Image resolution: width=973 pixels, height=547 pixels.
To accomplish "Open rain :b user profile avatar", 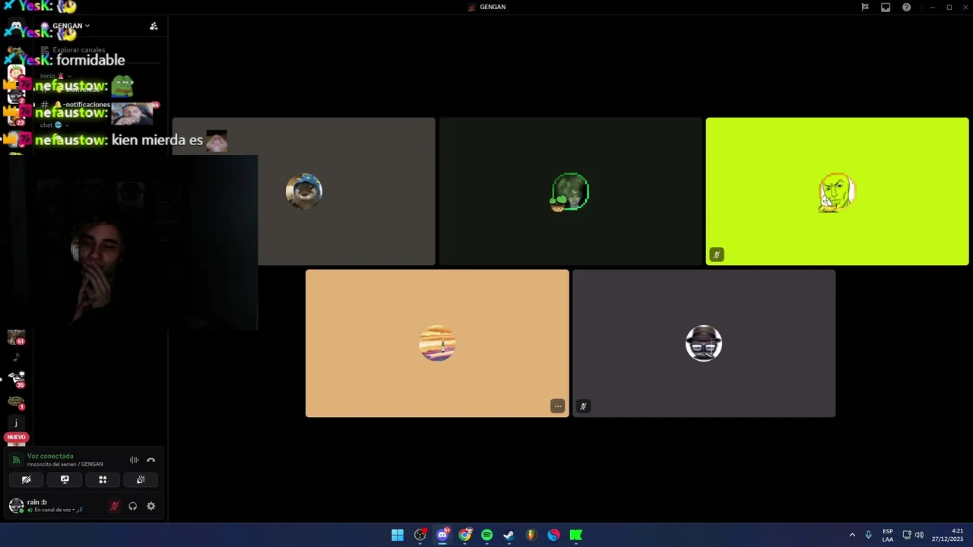I will (x=16, y=505).
